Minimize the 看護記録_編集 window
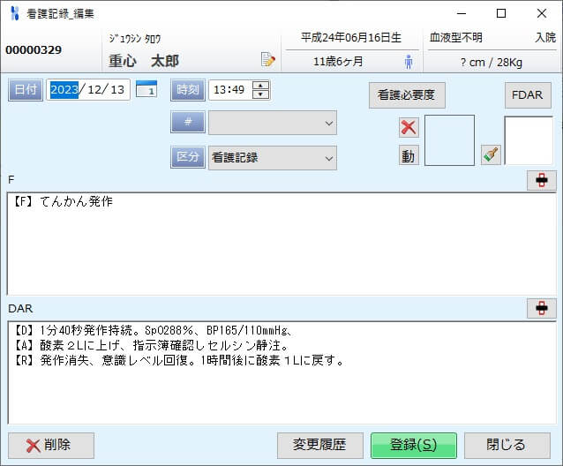563x466 pixels. click(462, 13)
